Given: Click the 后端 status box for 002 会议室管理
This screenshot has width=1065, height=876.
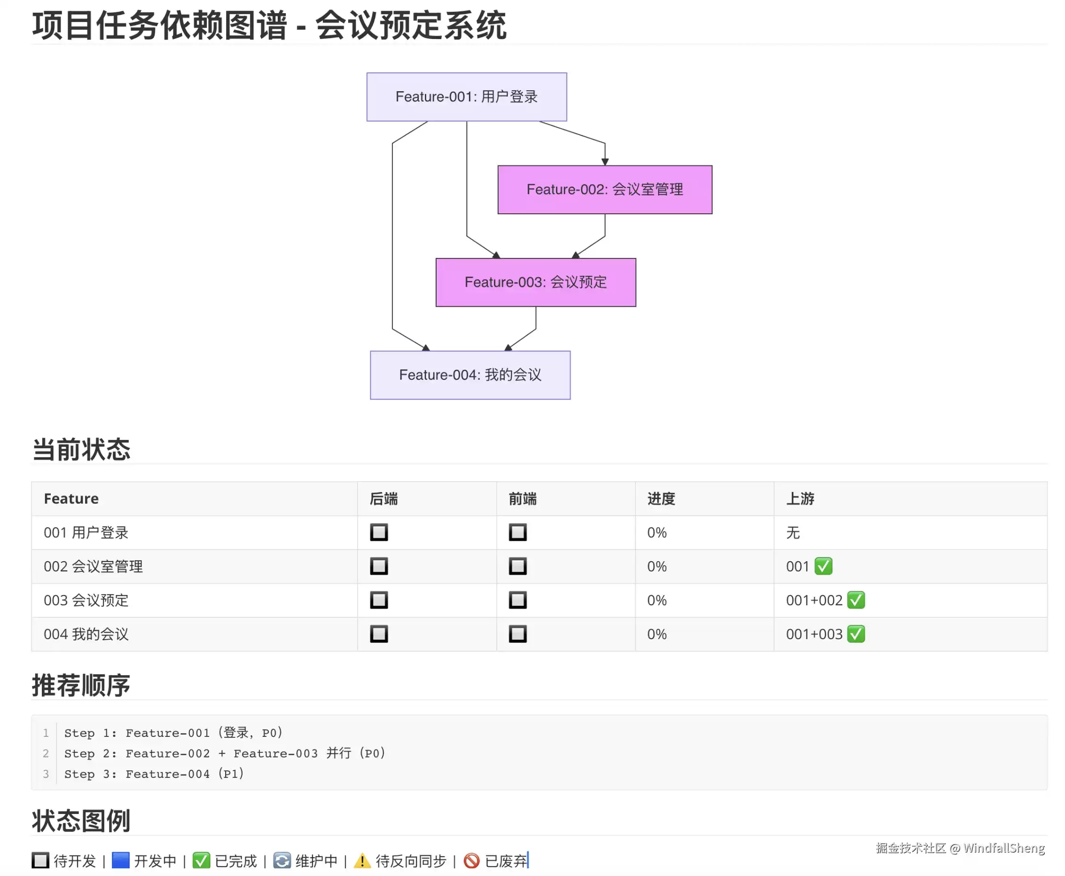Looking at the screenshot, I should [x=379, y=566].
